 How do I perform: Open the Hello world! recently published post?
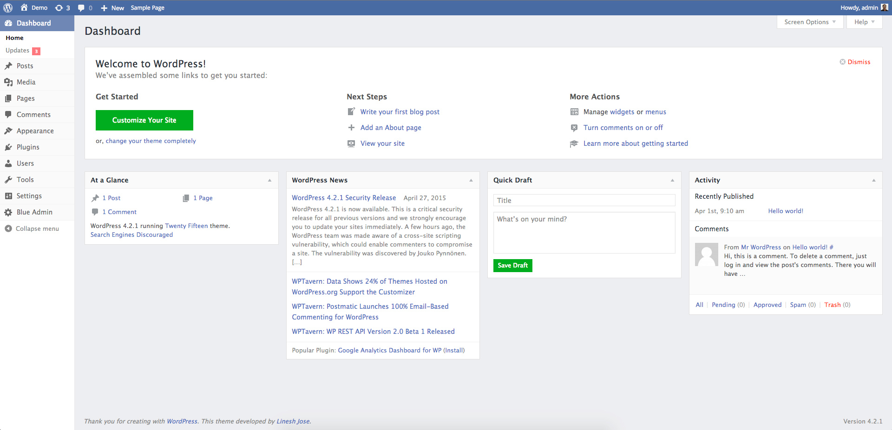pos(786,211)
